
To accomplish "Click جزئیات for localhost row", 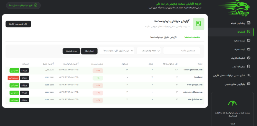I will 25,78.
